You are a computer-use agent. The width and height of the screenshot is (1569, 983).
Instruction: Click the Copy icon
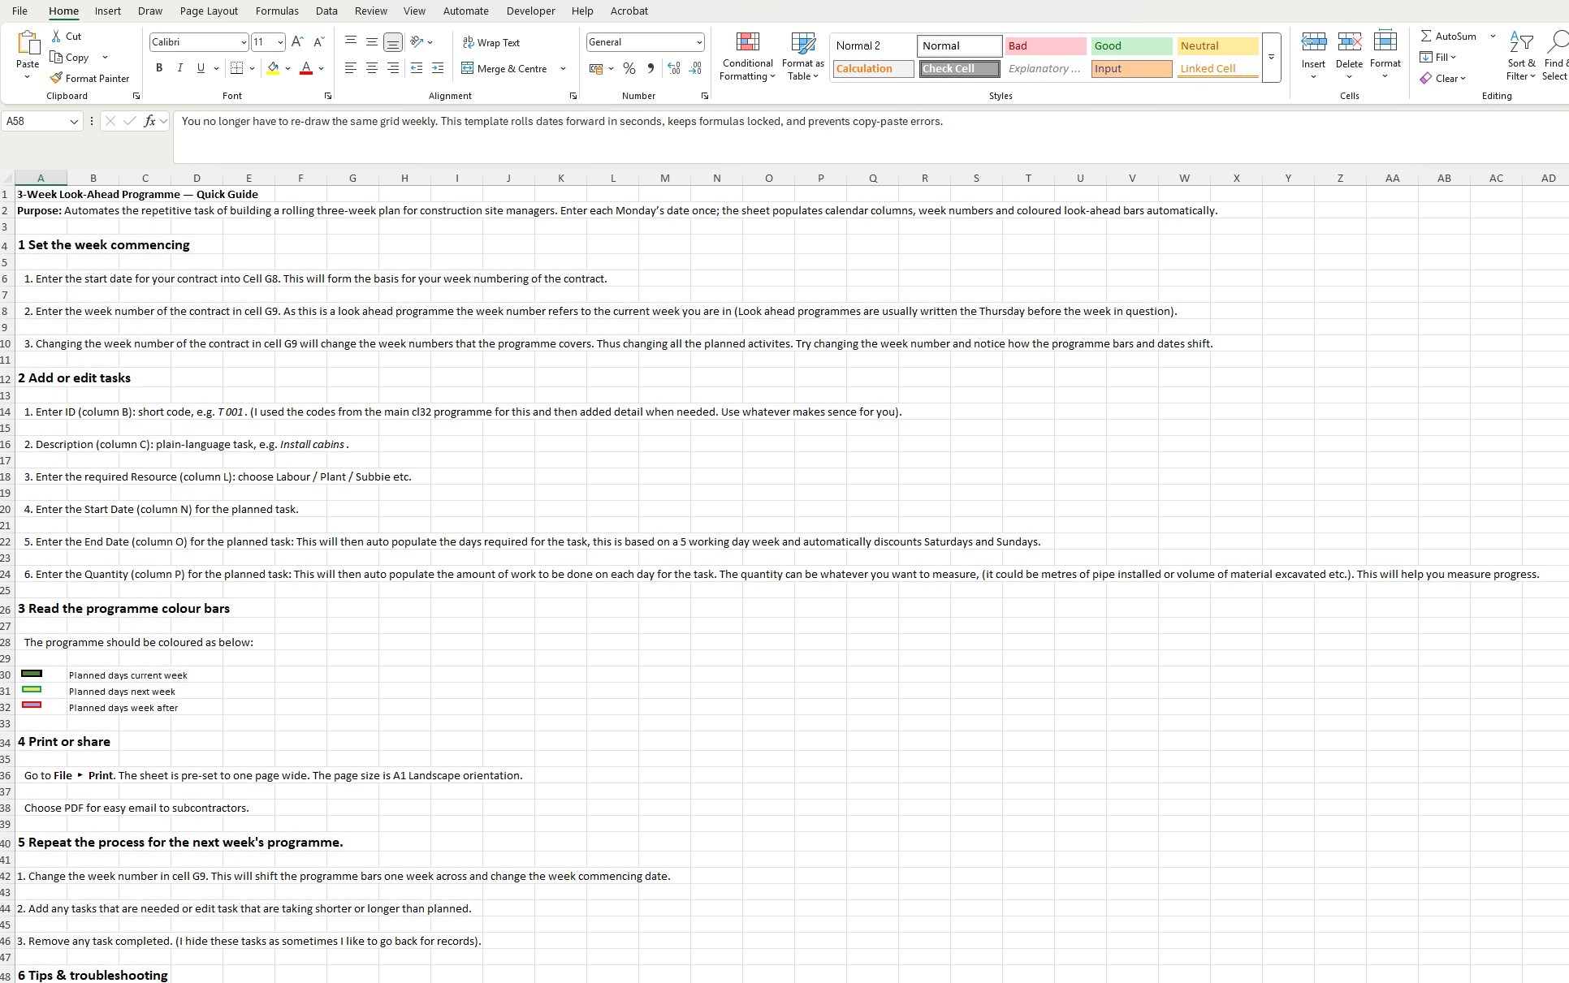[x=56, y=58]
